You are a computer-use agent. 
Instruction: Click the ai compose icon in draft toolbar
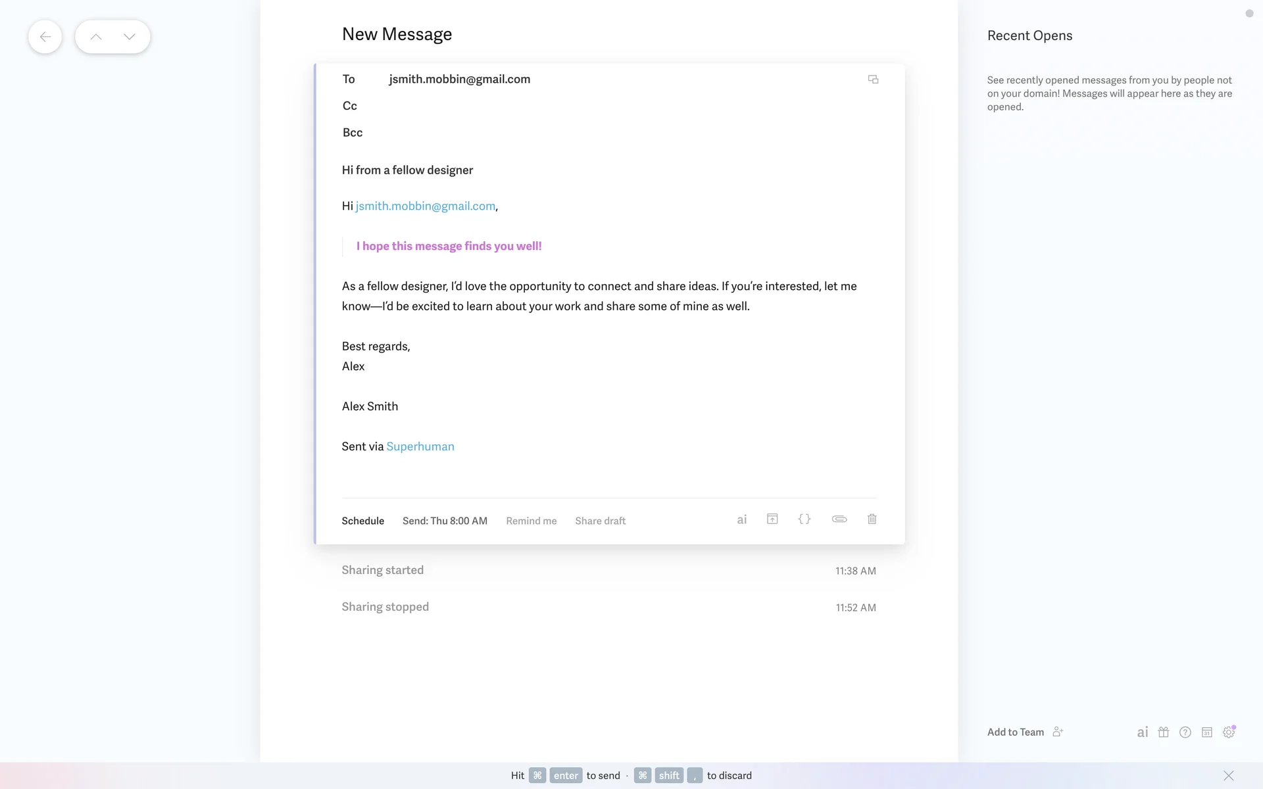pyautogui.click(x=741, y=519)
